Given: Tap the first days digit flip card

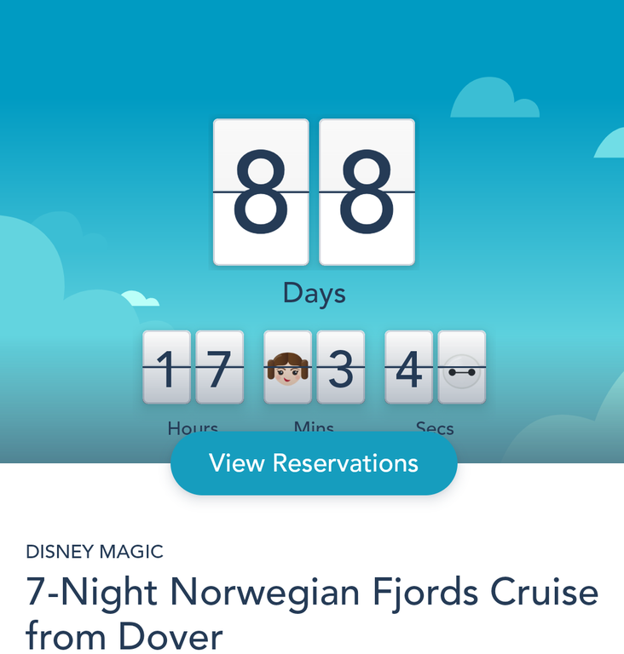Looking at the screenshot, I should point(261,192).
